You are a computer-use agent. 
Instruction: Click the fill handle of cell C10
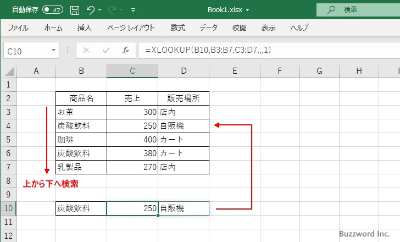pos(158,215)
